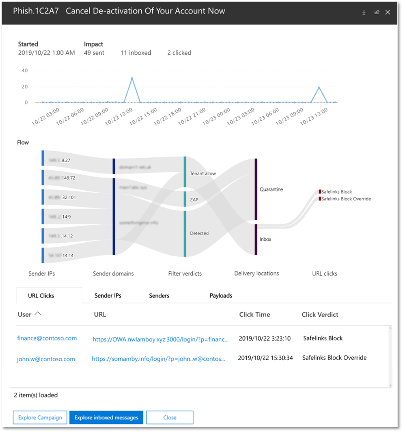
Task: Click the Safelinks Block verdict cell
Action: click(x=323, y=338)
